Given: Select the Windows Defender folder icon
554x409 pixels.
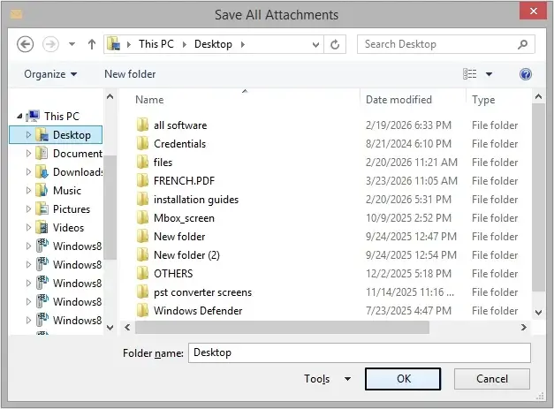Looking at the screenshot, I should tap(142, 310).
